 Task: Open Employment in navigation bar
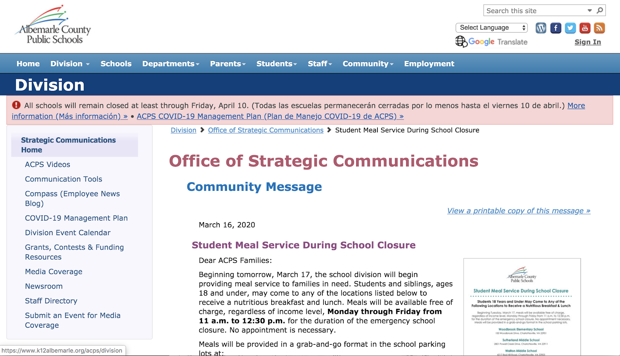click(x=429, y=63)
